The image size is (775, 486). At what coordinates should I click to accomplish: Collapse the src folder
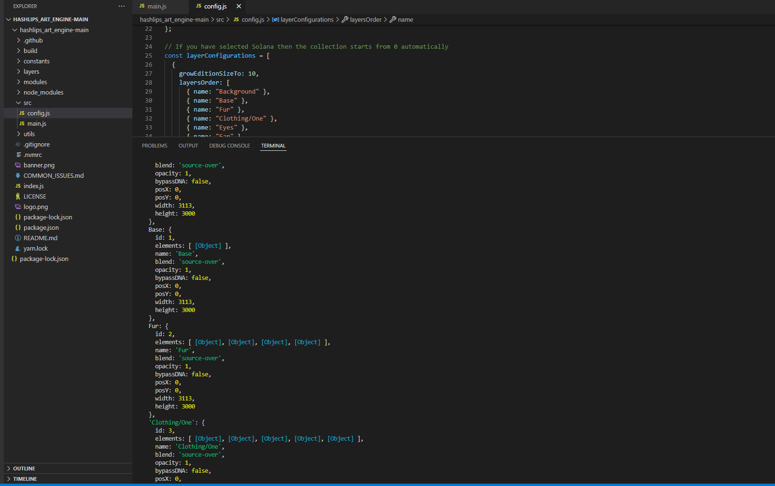click(x=68, y=103)
